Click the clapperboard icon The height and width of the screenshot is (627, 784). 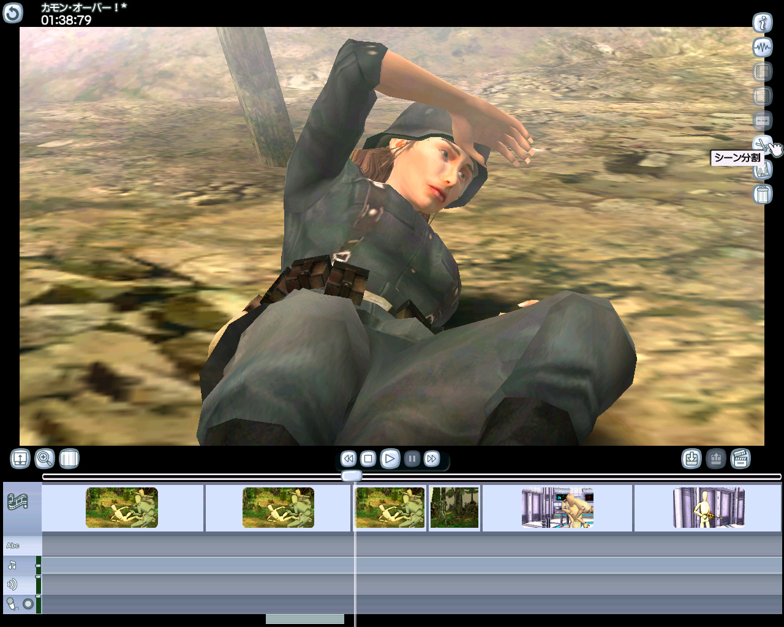pos(741,459)
